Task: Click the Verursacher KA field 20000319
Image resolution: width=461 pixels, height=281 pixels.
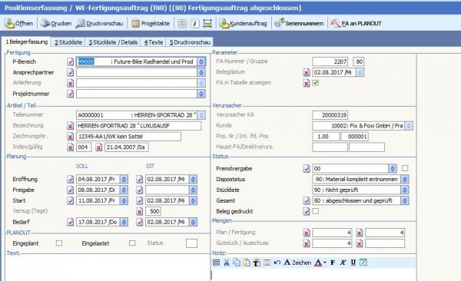Action: 330,115
